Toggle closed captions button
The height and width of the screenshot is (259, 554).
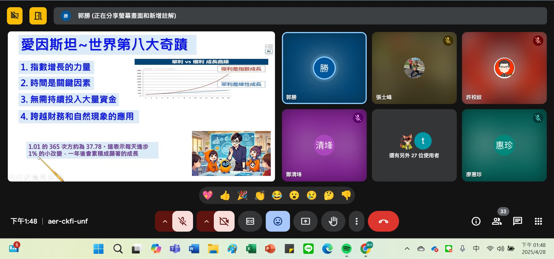click(x=250, y=221)
